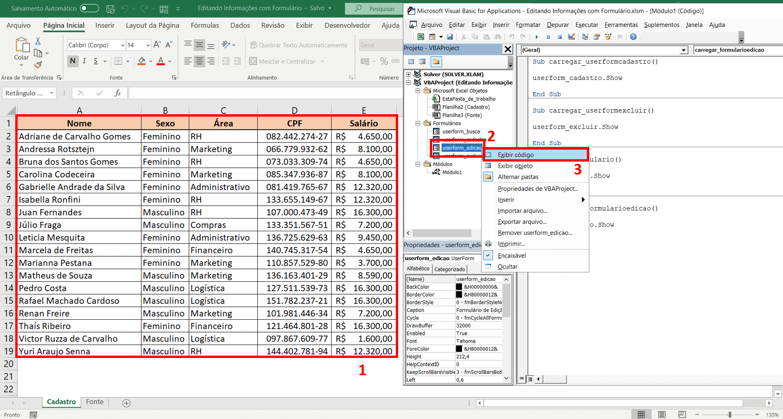Toggle italic formatting in the ribbon
Screen dimensions: 783x419
pos(84,61)
